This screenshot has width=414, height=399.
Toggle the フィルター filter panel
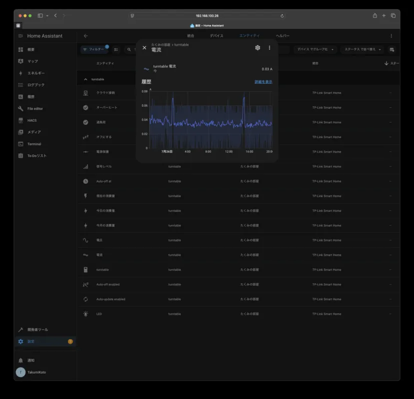[x=94, y=50]
